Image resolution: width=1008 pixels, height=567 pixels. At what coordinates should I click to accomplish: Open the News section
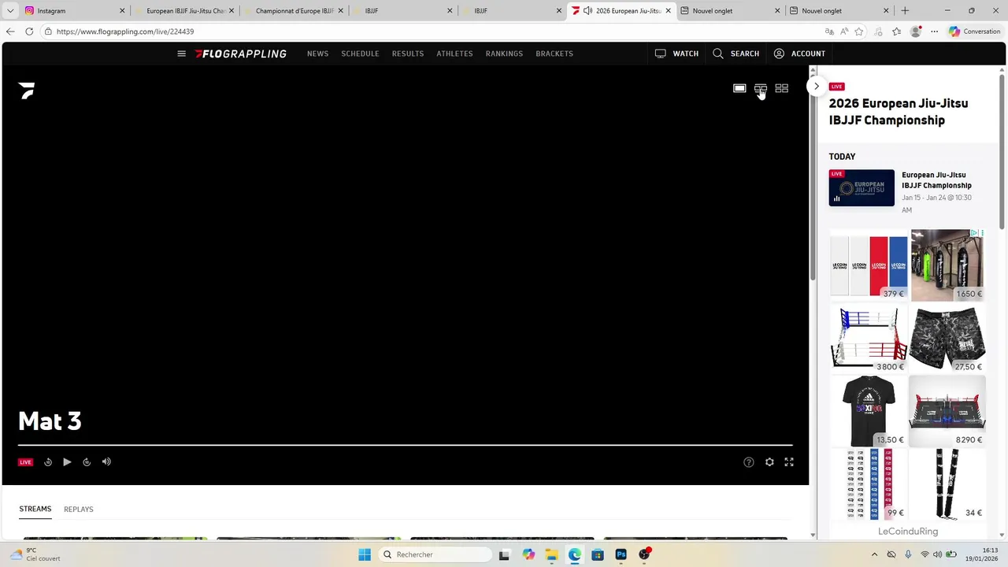click(317, 54)
